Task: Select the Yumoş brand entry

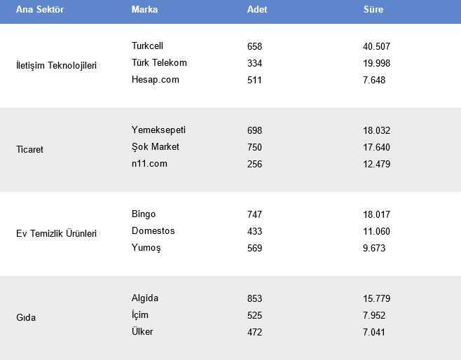Action: point(146,248)
